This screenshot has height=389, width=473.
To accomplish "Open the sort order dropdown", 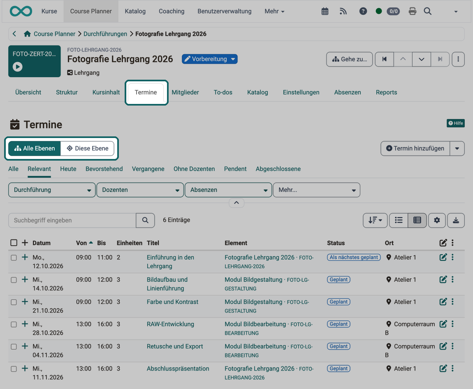I will (375, 220).
